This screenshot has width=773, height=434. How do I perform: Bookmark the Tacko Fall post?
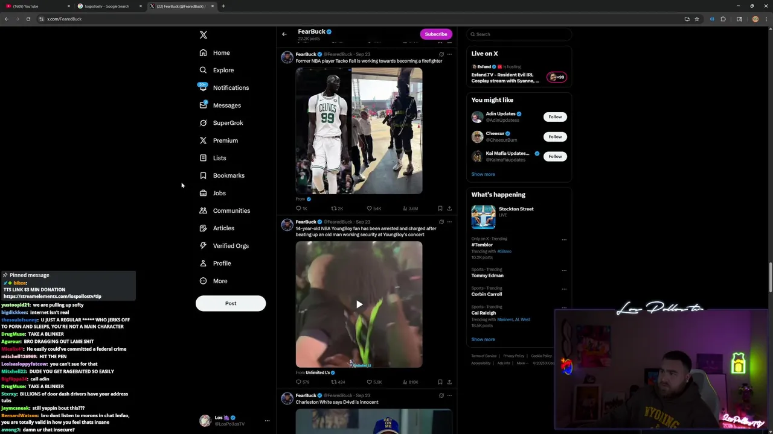(x=440, y=209)
